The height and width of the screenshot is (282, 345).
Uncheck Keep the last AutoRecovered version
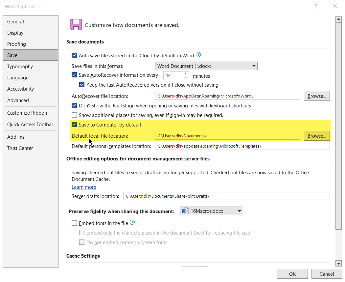pos(82,85)
